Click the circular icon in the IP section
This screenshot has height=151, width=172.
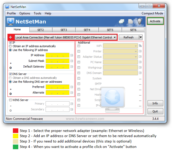click(11, 68)
